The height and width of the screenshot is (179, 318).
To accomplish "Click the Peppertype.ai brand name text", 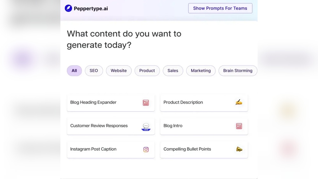I will (x=91, y=9).
